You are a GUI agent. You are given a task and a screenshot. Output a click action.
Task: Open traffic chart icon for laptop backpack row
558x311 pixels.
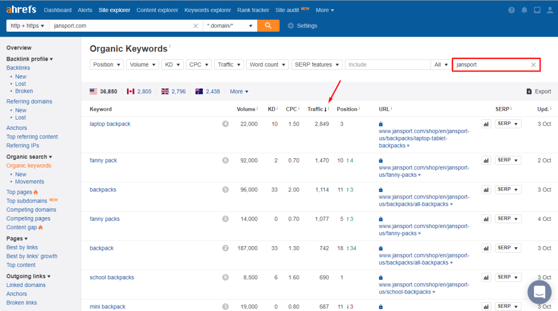486,124
